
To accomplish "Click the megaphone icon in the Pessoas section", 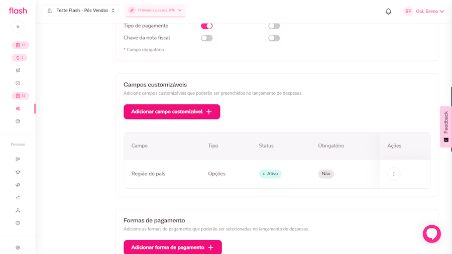I will pyautogui.click(x=18, y=185).
